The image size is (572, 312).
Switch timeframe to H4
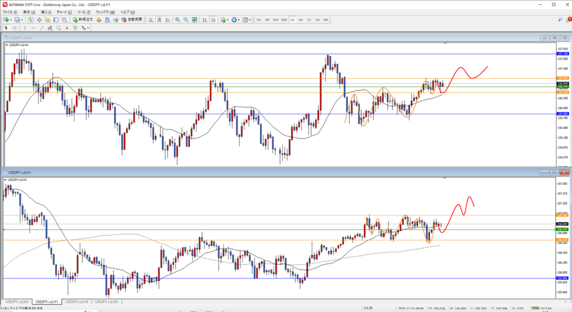300,20
